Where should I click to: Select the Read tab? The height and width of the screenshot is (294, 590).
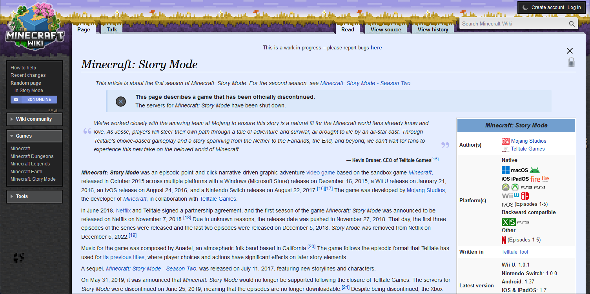348,29
